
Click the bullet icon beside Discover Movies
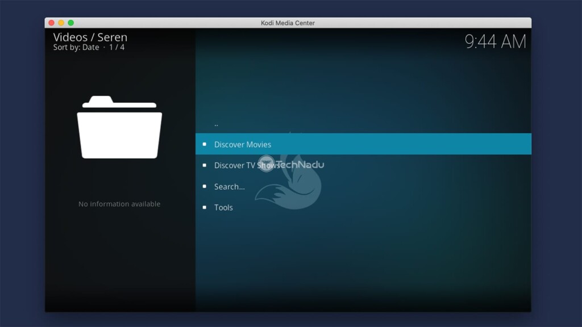(x=205, y=144)
